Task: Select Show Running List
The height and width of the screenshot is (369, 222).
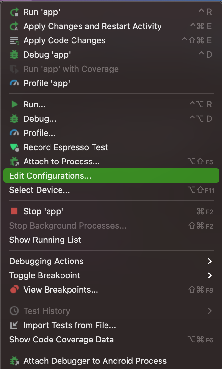Action: pos(45,240)
